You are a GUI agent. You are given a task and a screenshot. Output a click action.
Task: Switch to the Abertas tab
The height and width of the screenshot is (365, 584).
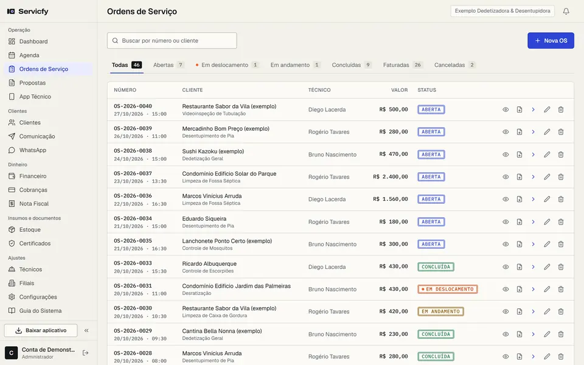click(169, 65)
